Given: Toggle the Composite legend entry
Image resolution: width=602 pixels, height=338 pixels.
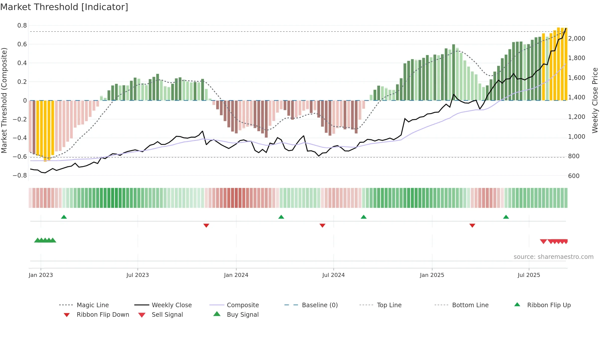Looking at the screenshot, I should [234, 305].
